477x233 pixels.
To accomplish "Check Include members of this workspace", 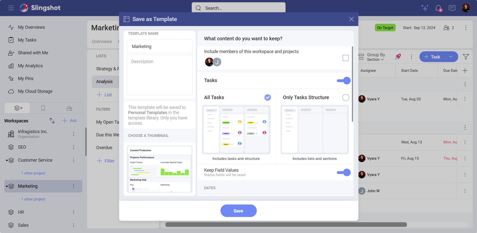I will (346, 58).
